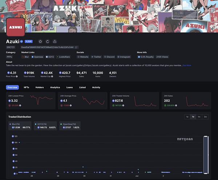Screen dimensions: 218x180
Task: Click the warning triangle report icon
Action: [54, 41]
